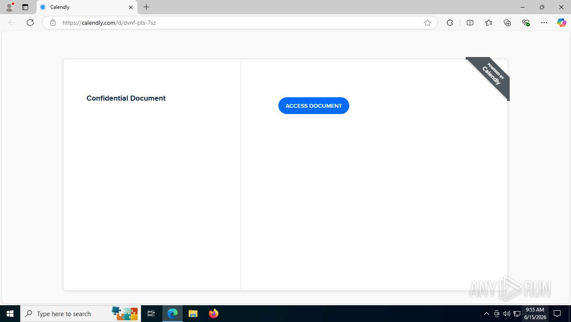The image size is (571, 322).
Task: Minimize the browser window
Action: (x=523, y=7)
